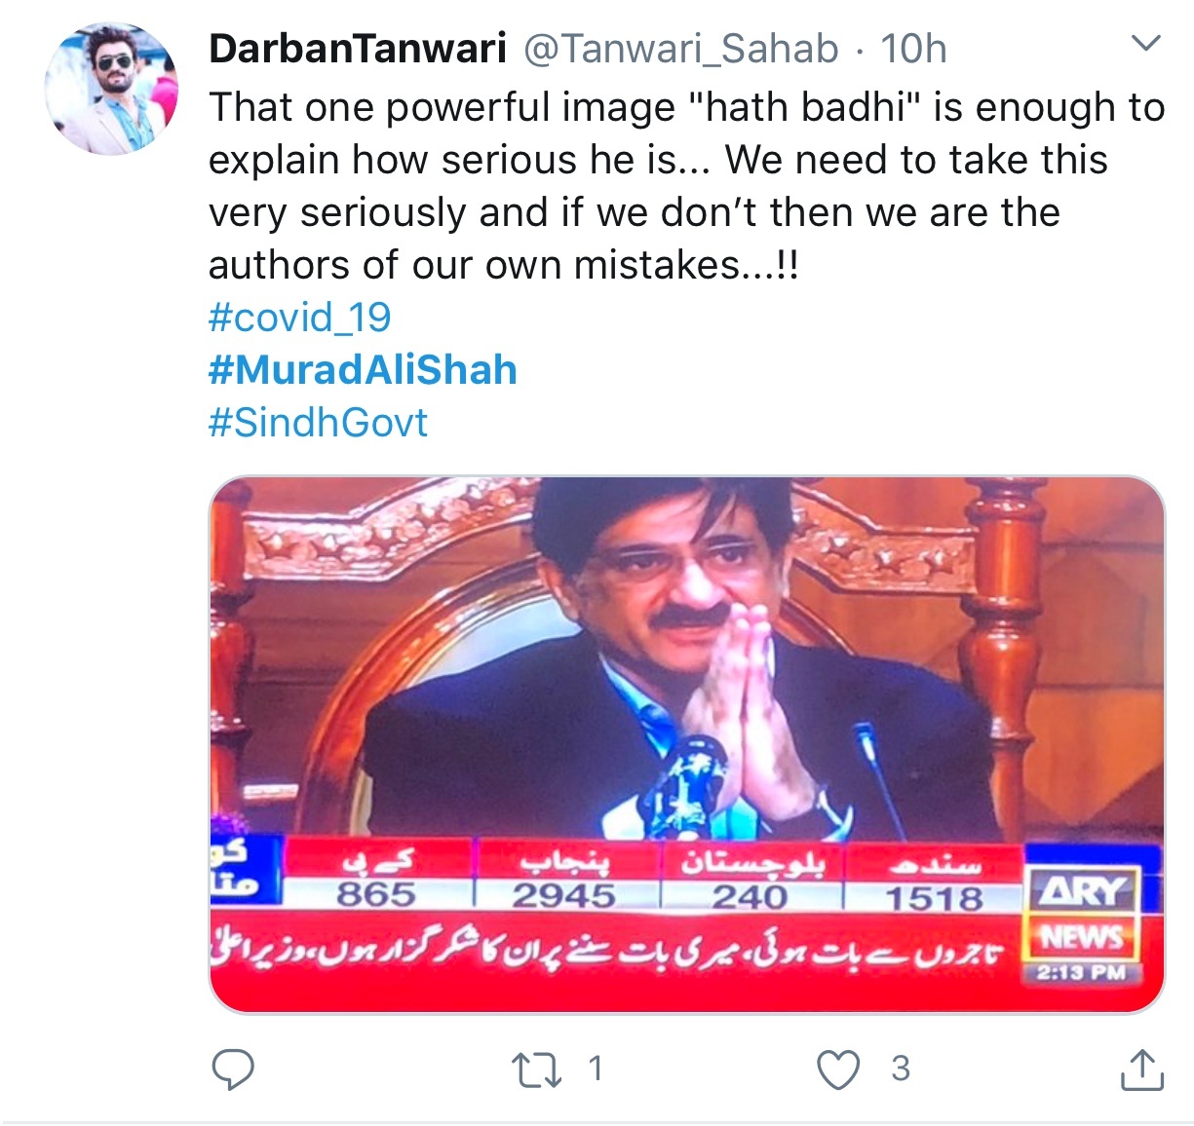
Task: Click the 2945 Punjab figure in the ticker
Action: click(564, 895)
